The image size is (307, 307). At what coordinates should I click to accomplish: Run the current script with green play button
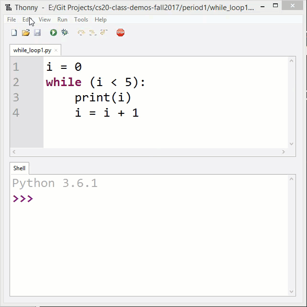(54, 33)
